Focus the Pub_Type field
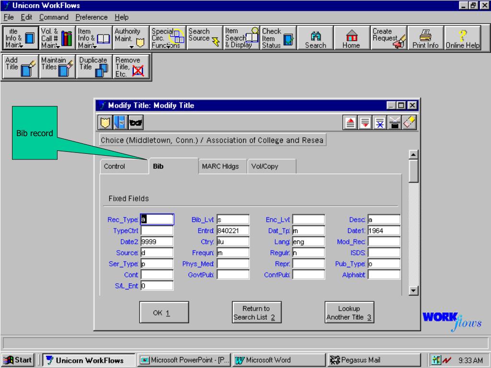491x368 pixels. [384, 264]
